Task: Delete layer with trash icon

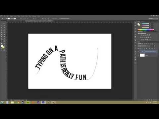Action: (x=156, y=100)
